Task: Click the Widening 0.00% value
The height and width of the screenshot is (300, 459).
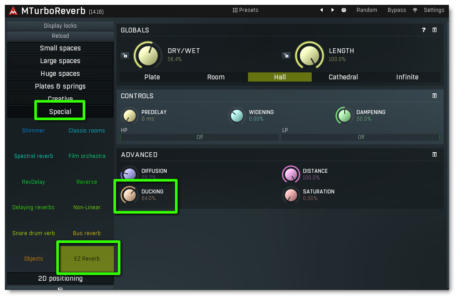Action: 256,119
